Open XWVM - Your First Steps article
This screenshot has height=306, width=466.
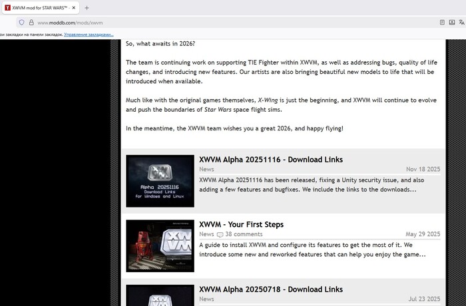(241, 225)
